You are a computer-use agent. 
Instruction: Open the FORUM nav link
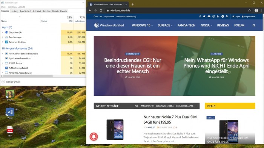[x=239, y=25]
